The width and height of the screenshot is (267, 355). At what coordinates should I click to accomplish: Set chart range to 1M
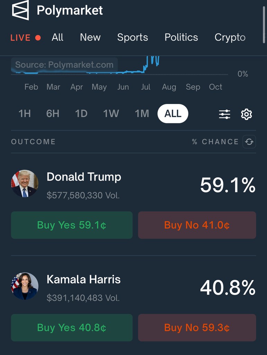click(x=142, y=114)
